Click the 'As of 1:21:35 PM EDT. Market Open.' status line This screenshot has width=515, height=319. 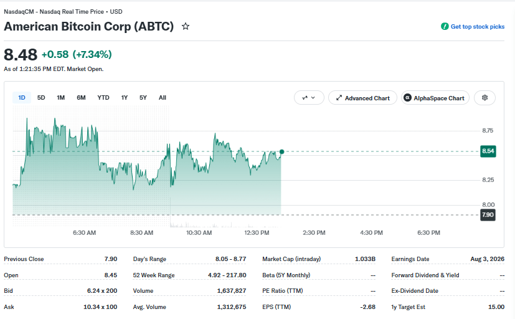(54, 69)
